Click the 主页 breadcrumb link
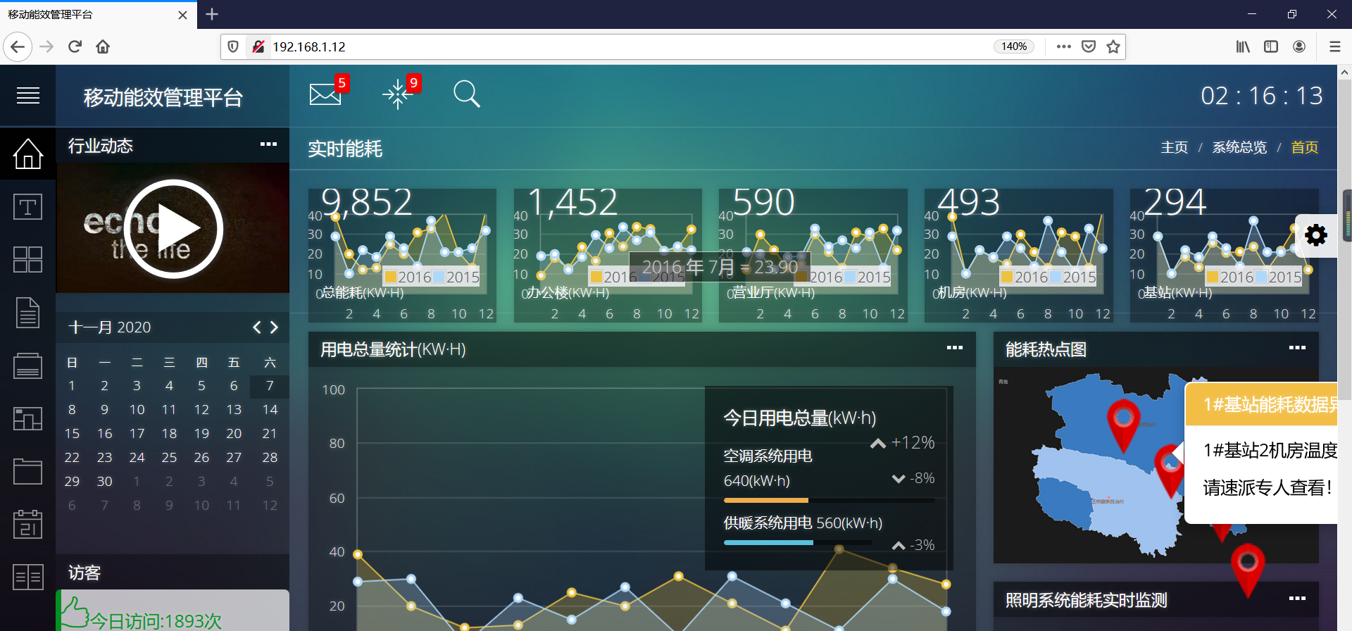This screenshot has height=631, width=1352. click(1174, 147)
